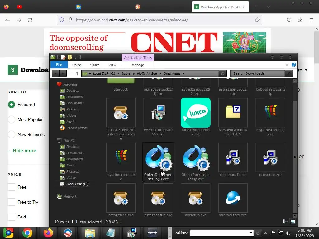The width and height of the screenshot is (319, 239).
Task: Open the View ribbon tab
Action: [x=112, y=65]
